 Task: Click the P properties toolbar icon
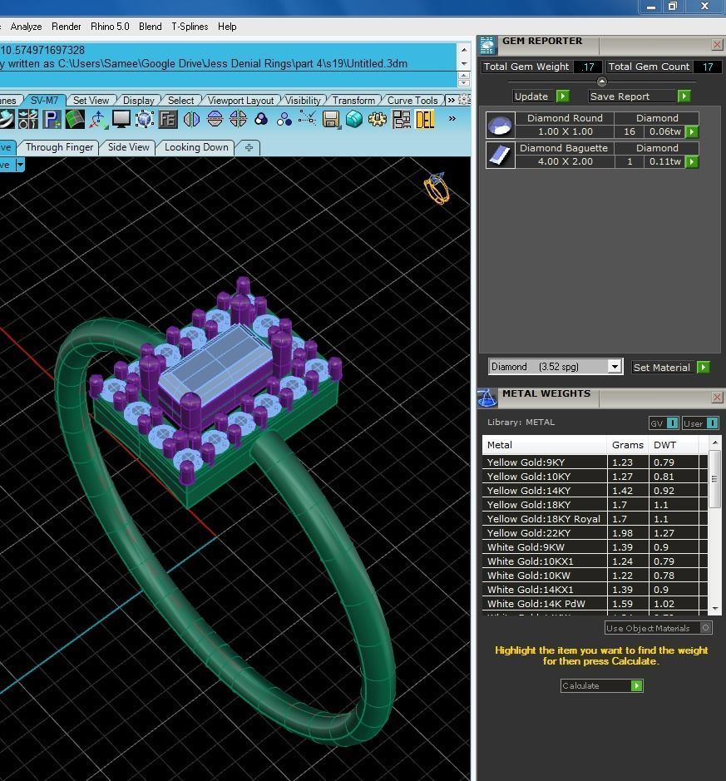coord(52,120)
